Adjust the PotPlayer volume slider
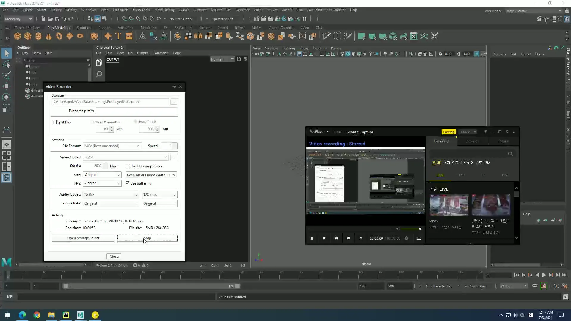The image size is (571, 321). coord(411,229)
